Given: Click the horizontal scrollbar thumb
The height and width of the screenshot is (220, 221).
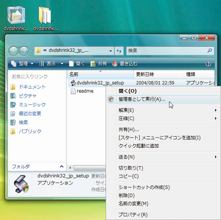Looking at the screenshot, I should point(90,168).
